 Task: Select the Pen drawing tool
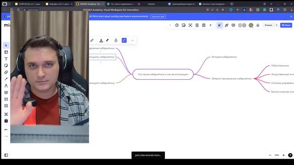(6, 86)
